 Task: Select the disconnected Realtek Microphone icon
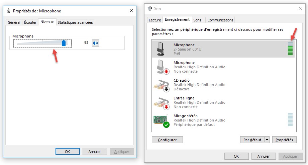click(161, 67)
